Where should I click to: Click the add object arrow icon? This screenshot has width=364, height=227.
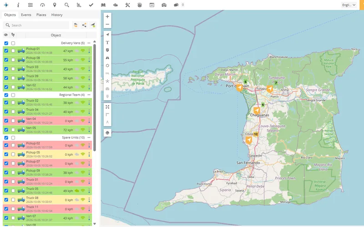pyautogui.click(x=93, y=25)
